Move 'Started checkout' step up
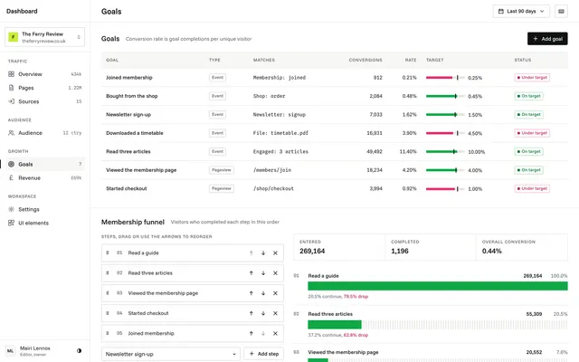Viewport: 579px width, 362px height. (252, 313)
